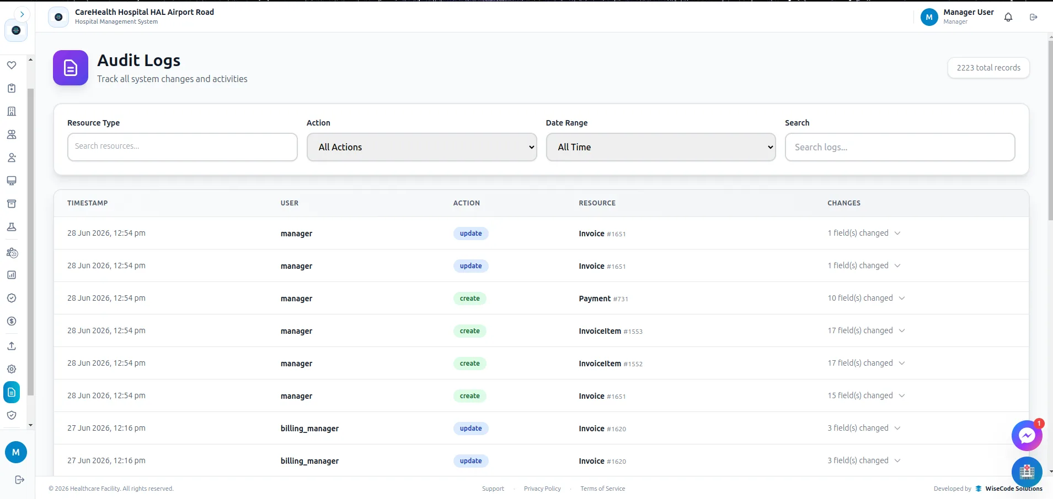
Task: Open the lab flask icon in sidebar
Action: click(x=12, y=227)
